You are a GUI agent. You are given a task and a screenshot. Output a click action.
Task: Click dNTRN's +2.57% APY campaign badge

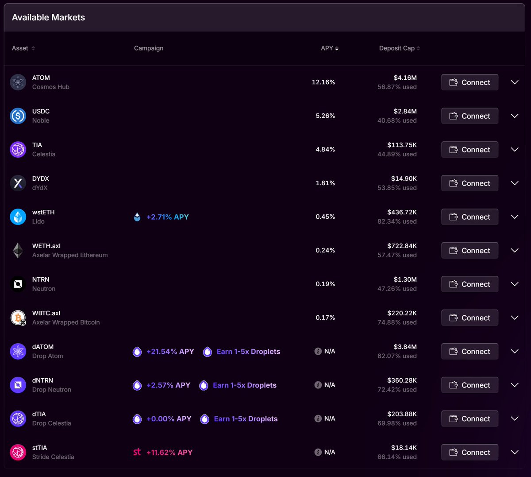point(162,385)
